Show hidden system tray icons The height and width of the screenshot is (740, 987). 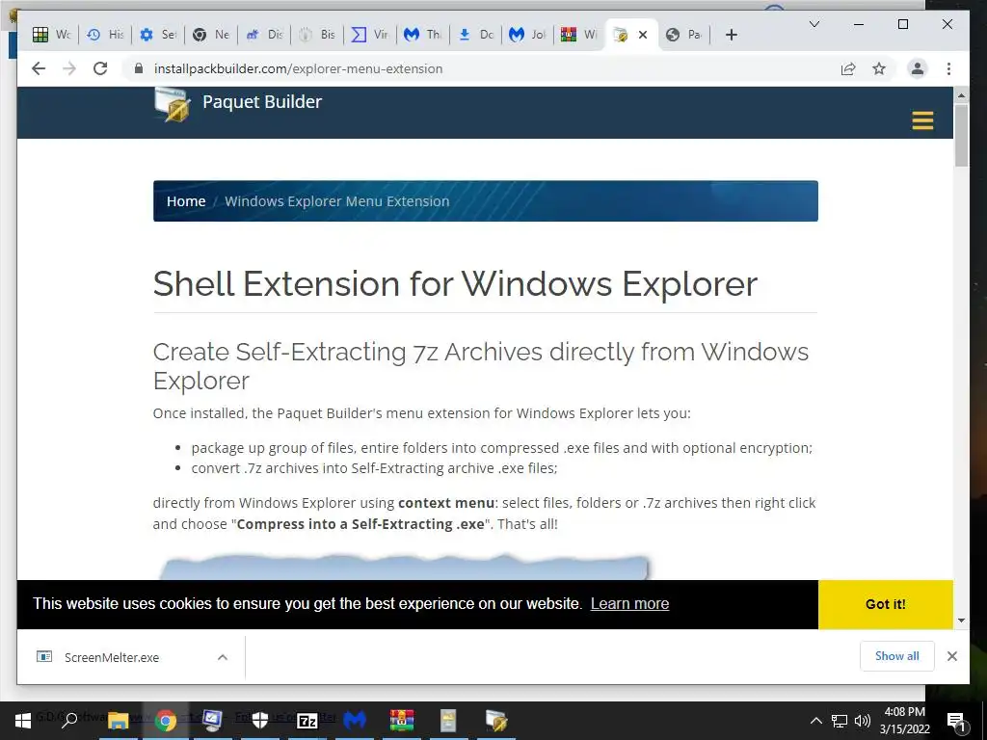point(815,721)
